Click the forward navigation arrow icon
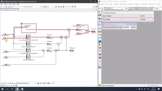This screenshot has width=162, height=91. tap(20, 7)
